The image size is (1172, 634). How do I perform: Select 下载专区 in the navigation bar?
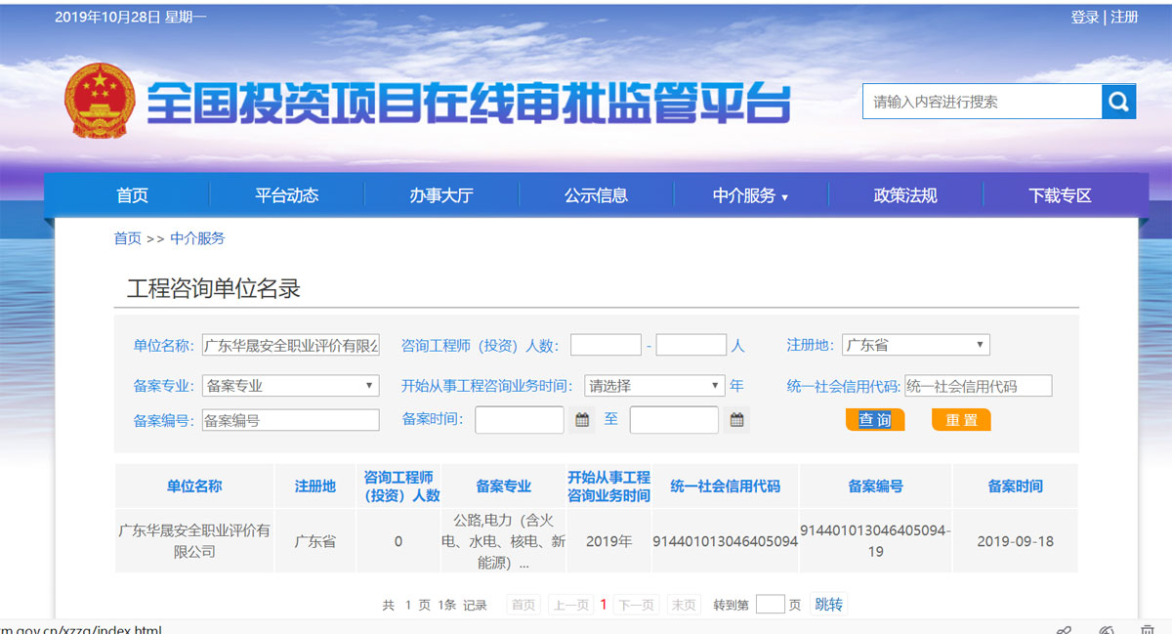pyautogui.click(x=1060, y=195)
